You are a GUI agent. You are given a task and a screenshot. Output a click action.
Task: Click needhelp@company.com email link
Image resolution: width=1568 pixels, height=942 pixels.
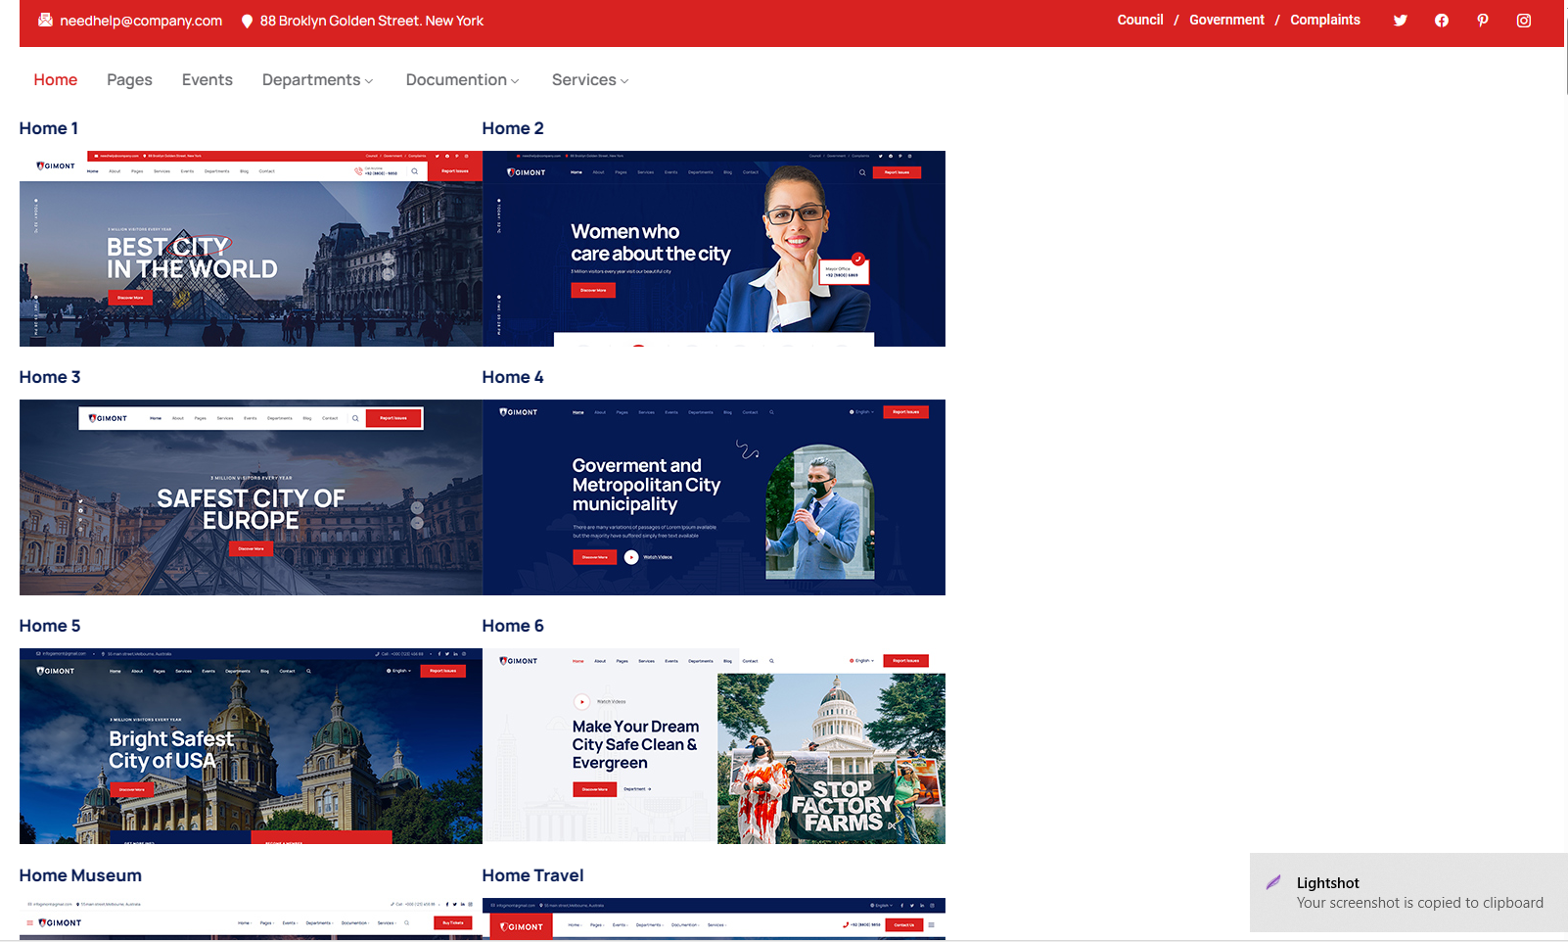point(141,21)
